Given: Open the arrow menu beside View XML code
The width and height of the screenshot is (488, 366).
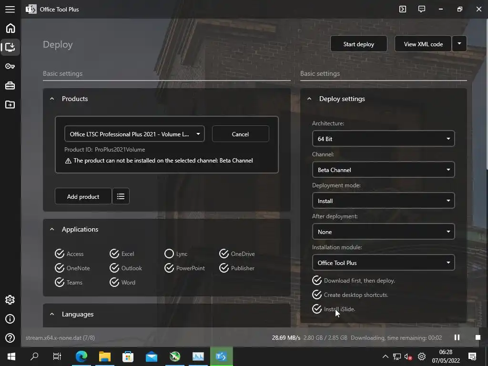Looking at the screenshot, I should point(459,44).
